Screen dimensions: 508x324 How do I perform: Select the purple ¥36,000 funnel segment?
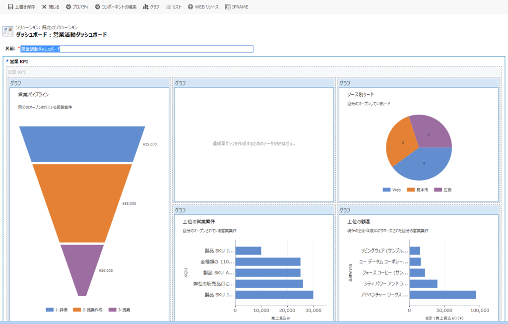tap(82, 270)
